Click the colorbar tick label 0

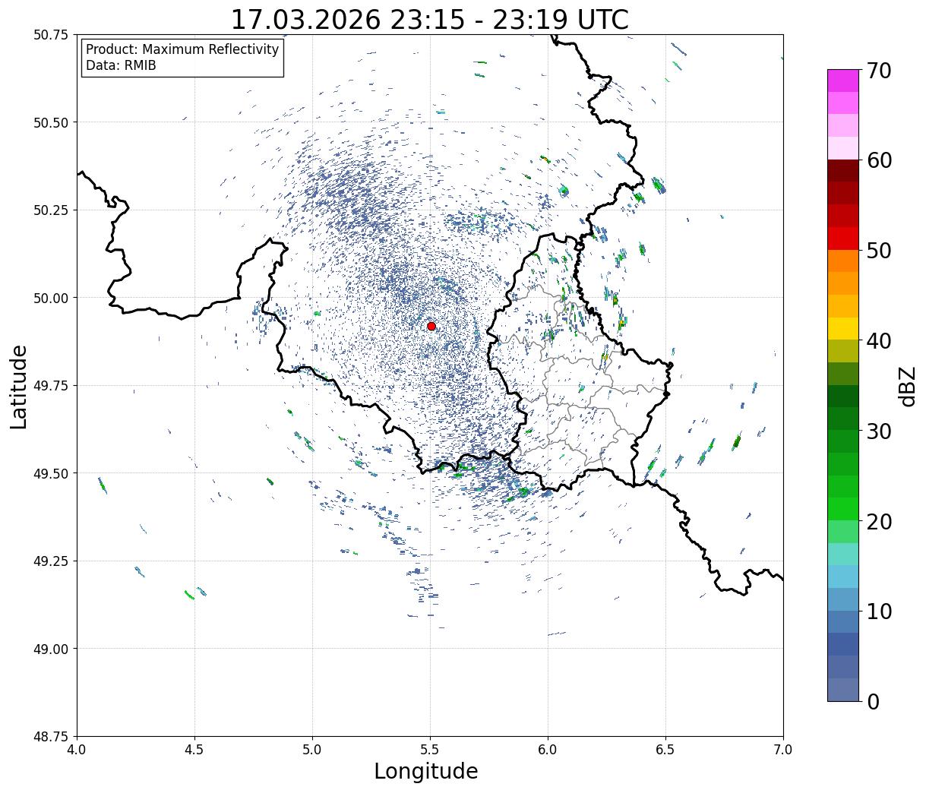click(x=873, y=702)
